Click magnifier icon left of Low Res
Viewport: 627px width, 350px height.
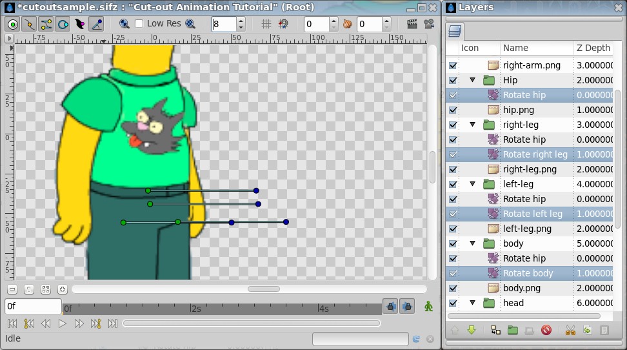tap(124, 24)
